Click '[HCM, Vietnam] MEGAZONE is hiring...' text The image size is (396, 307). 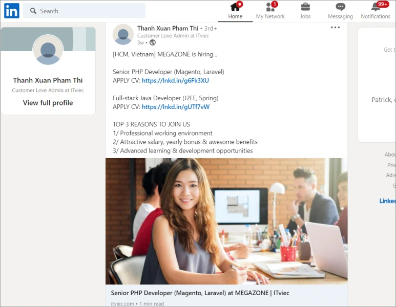164,54
